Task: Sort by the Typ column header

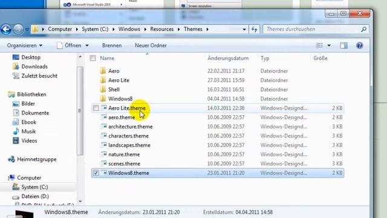Action: [x=265, y=58]
